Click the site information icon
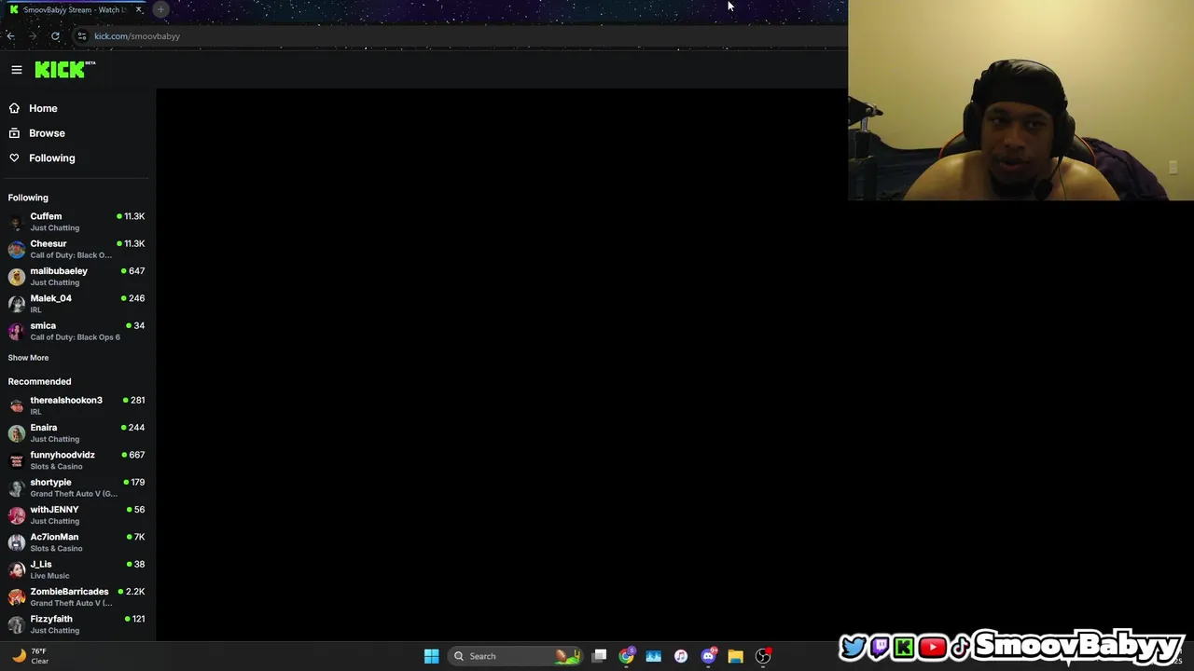Screen dimensions: 1194x671 [x=82, y=36]
